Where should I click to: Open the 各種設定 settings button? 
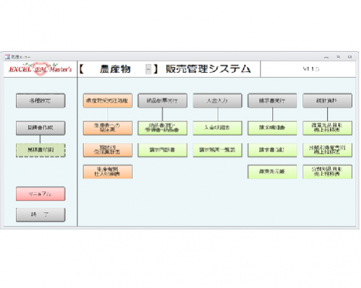40,100
